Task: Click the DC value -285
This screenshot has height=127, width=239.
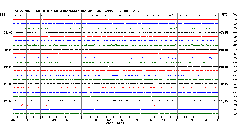Action: coord(235,20)
